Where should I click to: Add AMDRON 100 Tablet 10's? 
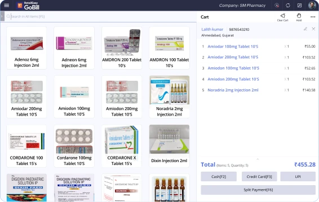pos(169,48)
